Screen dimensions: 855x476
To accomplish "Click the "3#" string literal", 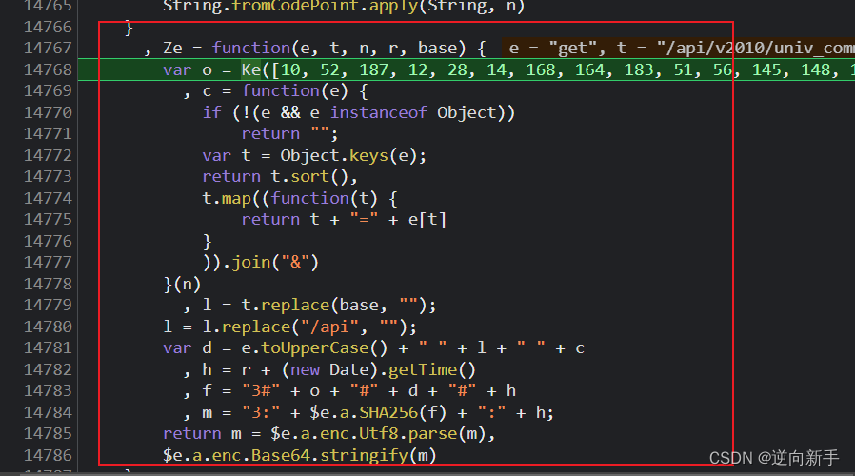I will click(261, 391).
